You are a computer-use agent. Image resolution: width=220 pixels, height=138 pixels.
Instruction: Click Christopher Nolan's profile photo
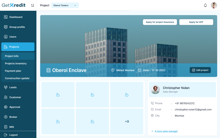[x=155, y=89]
